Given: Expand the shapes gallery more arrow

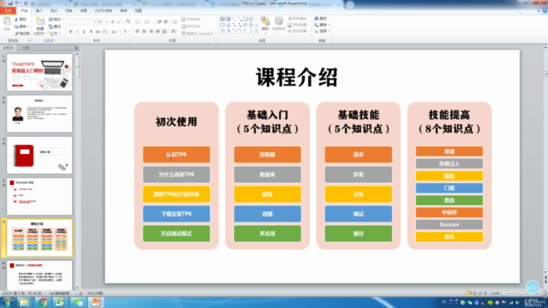Looking at the screenshot, I should [257, 31].
